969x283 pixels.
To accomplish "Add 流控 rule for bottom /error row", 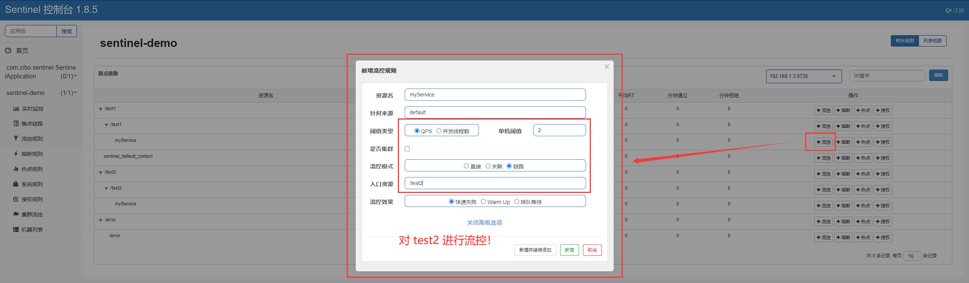I will coord(823,238).
